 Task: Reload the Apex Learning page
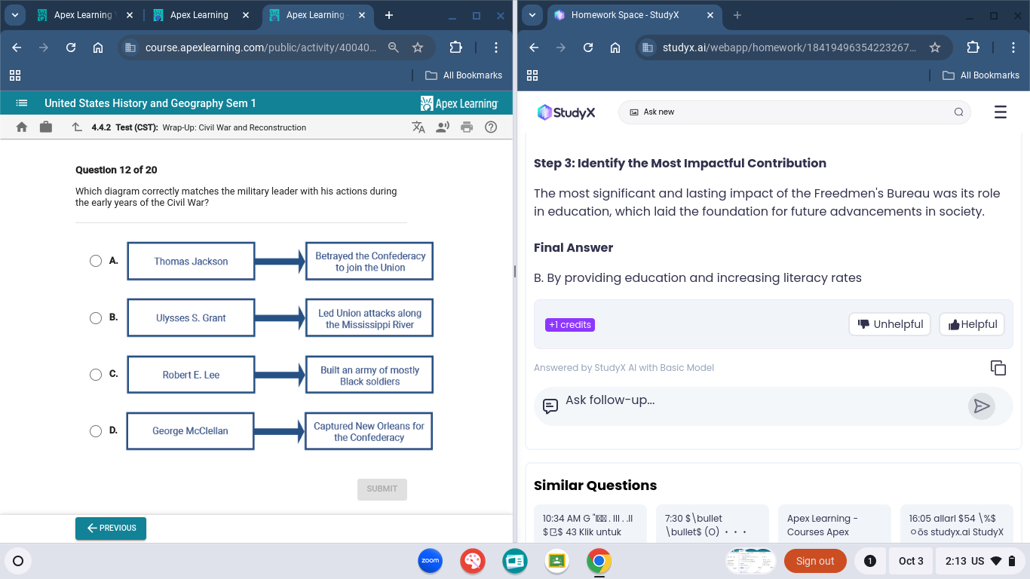click(x=71, y=47)
